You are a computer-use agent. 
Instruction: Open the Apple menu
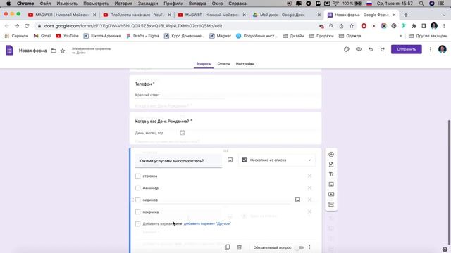coord(8,4)
